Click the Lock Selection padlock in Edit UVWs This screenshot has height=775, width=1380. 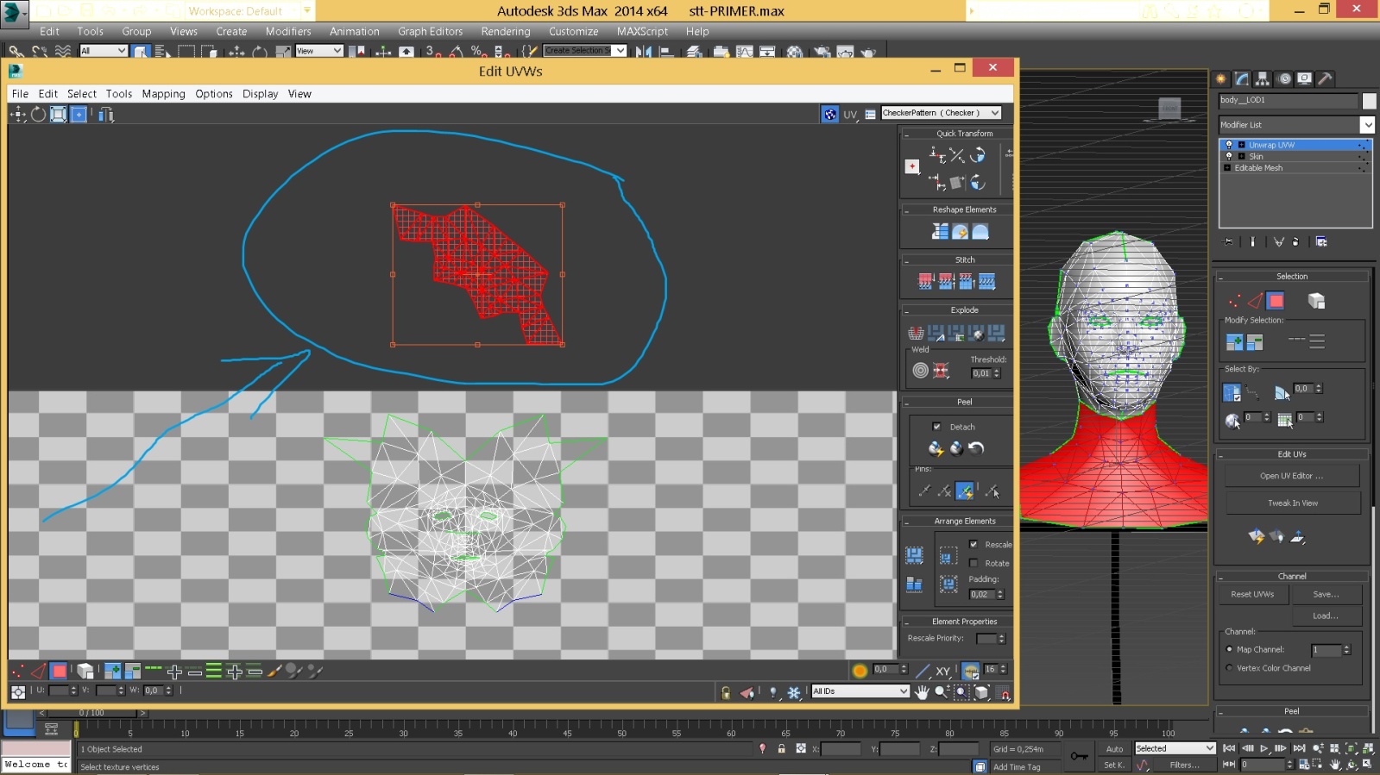tap(726, 692)
